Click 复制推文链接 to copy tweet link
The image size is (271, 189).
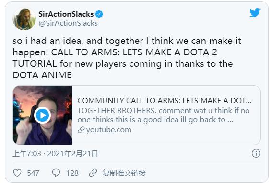124,173
